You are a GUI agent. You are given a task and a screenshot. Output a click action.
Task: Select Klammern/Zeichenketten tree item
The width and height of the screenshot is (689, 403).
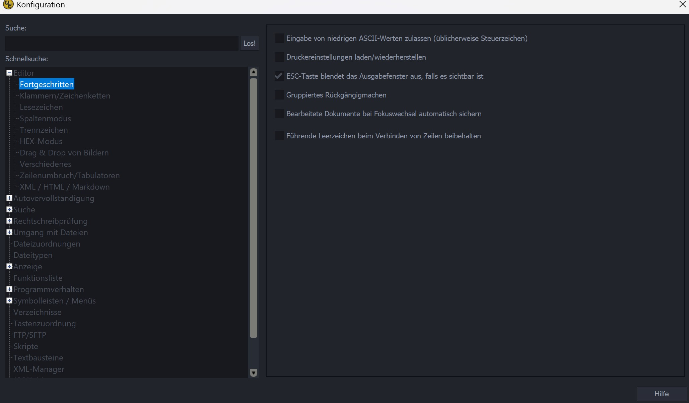pyautogui.click(x=65, y=96)
